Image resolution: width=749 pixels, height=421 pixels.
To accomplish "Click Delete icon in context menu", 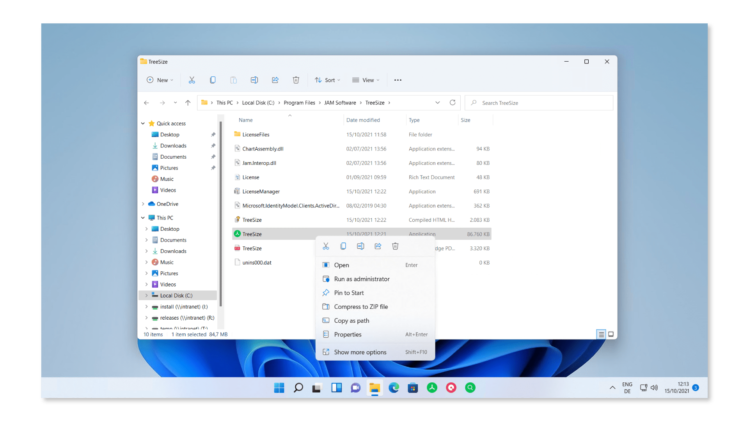I will 395,246.
